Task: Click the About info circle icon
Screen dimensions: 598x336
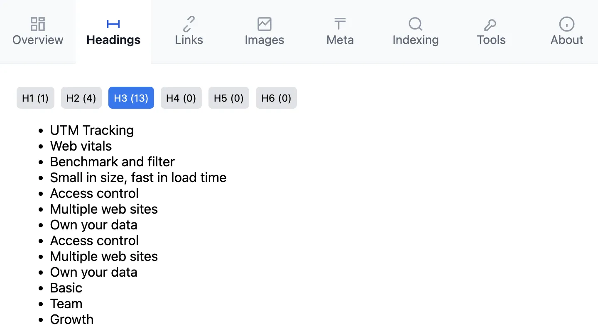Action: coord(567,24)
